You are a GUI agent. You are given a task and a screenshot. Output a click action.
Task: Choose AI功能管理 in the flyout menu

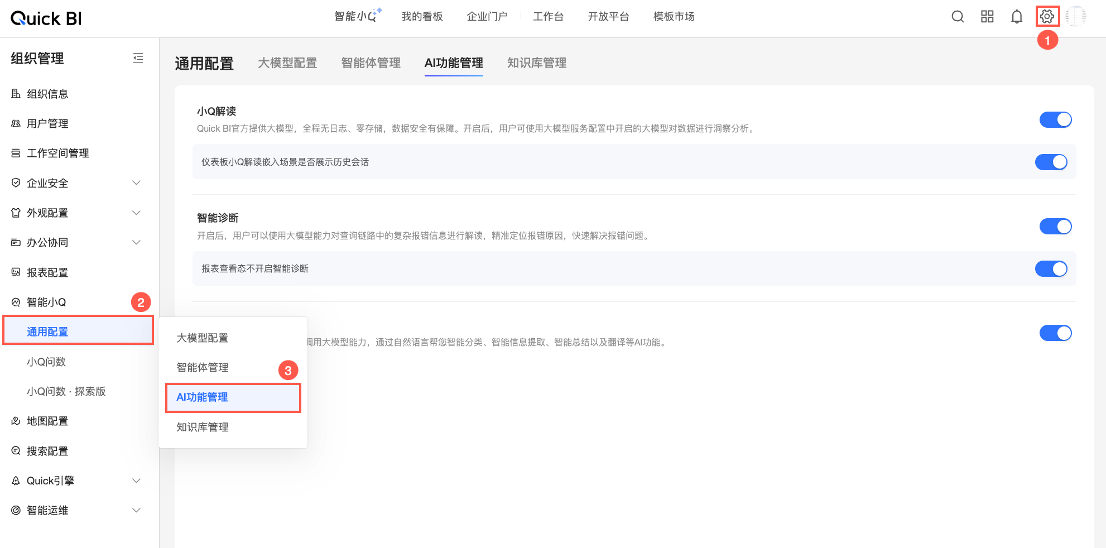[x=233, y=397]
